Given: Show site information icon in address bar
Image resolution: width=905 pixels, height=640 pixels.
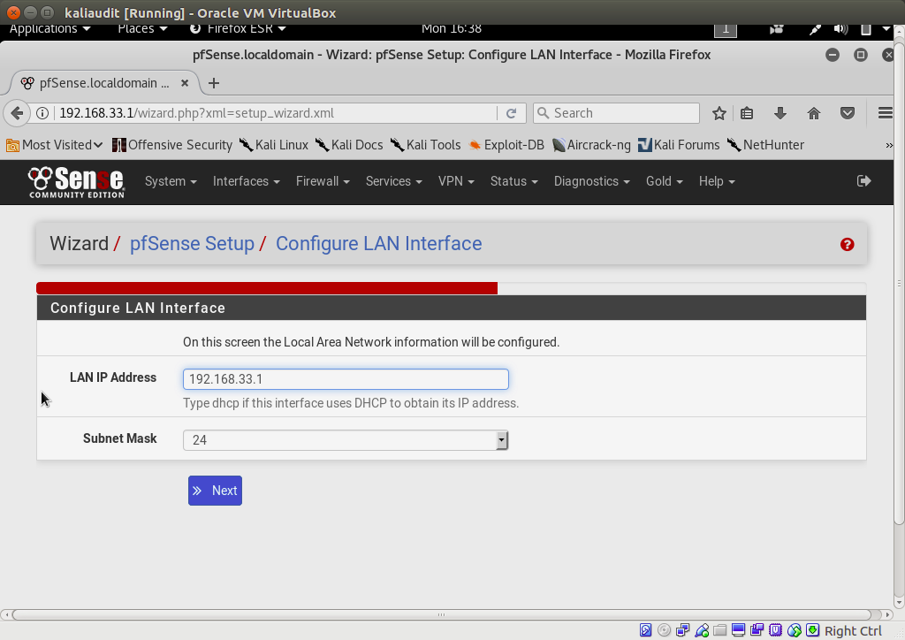Looking at the screenshot, I should (42, 113).
